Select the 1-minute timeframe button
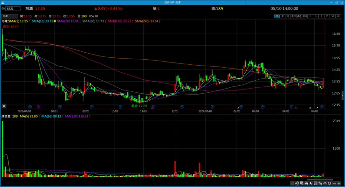 [310, 16]
